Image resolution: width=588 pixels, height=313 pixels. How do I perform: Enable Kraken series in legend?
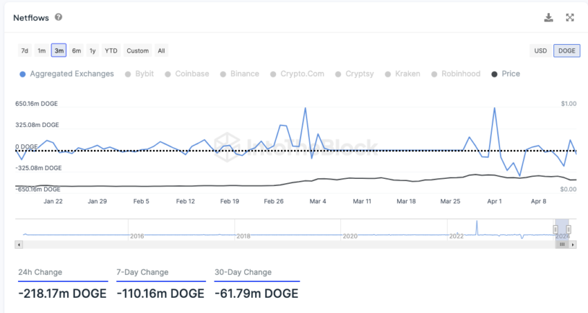[402, 74]
